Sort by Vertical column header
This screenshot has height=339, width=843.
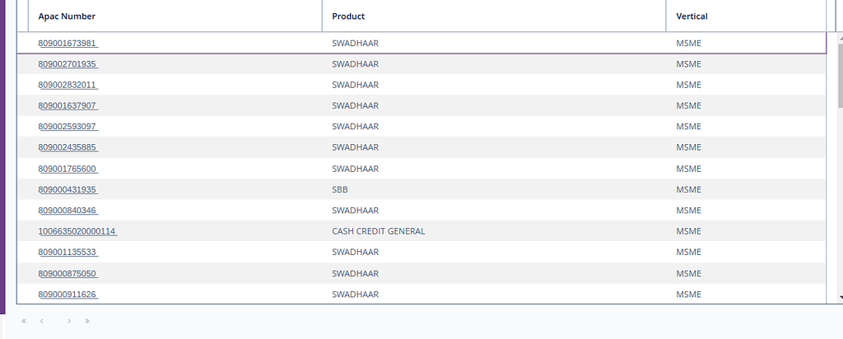click(692, 16)
